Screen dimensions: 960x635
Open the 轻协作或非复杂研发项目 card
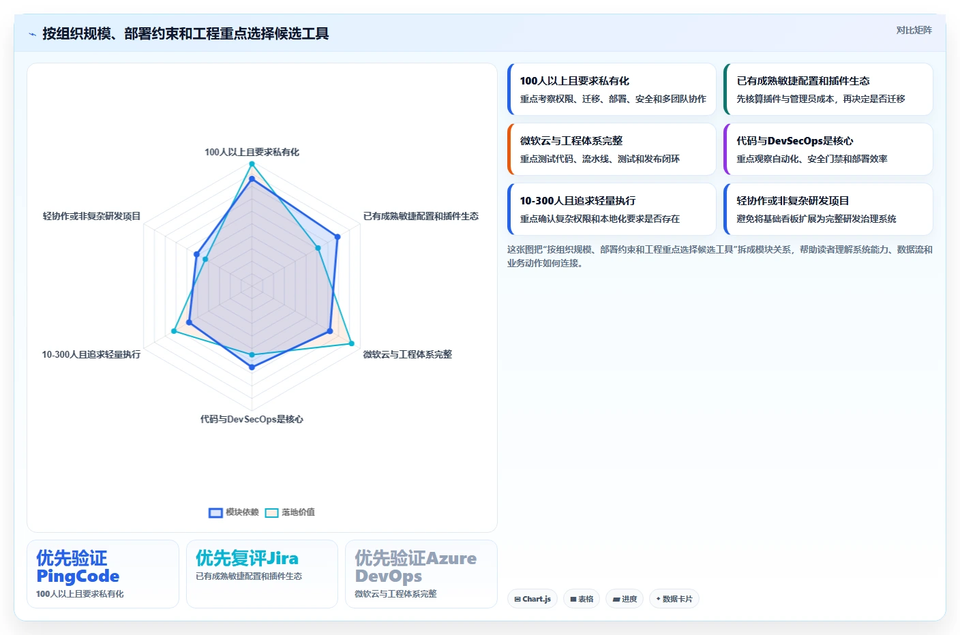coord(828,209)
